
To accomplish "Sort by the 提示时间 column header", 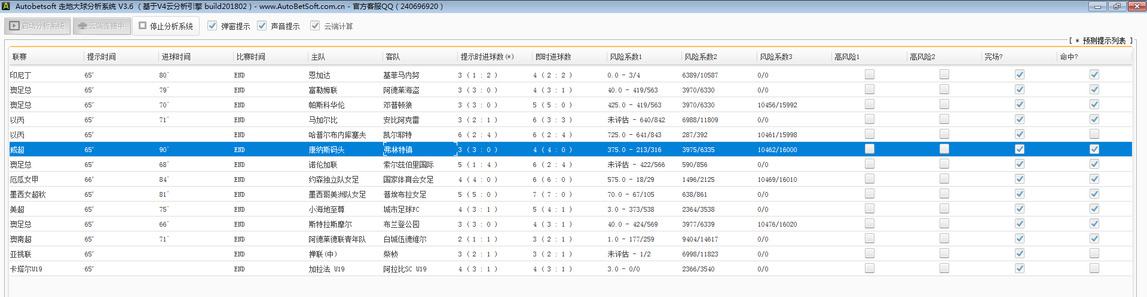I will point(102,57).
